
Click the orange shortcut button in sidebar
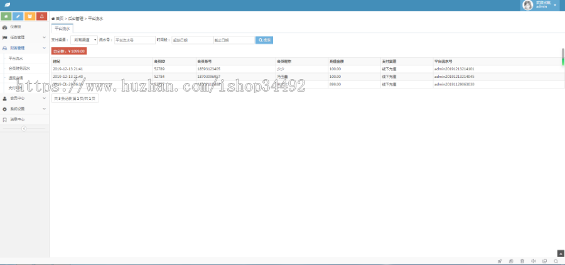pos(30,16)
